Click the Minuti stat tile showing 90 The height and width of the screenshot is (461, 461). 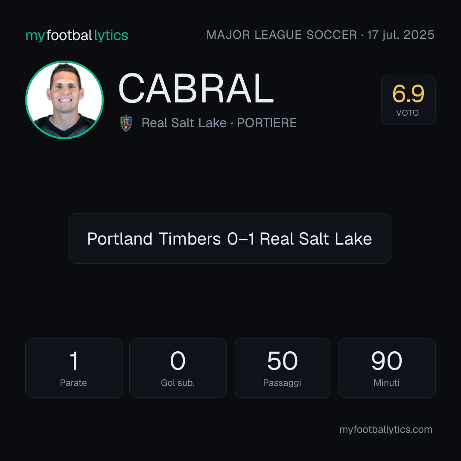pos(387,368)
